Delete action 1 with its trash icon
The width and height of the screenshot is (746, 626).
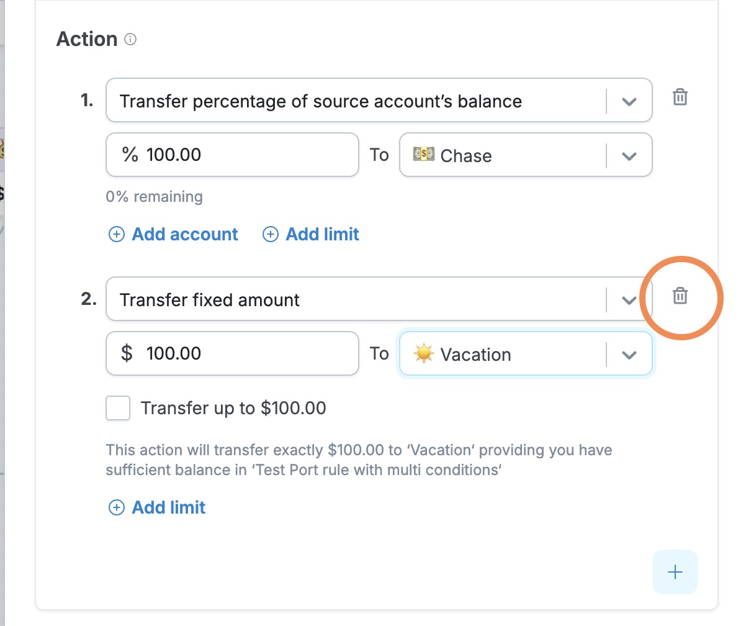point(680,98)
